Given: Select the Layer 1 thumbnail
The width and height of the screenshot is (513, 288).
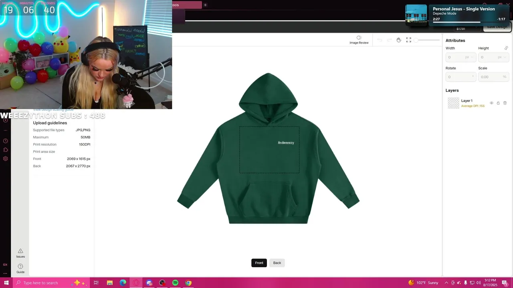Looking at the screenshot, I should (453, 103).
